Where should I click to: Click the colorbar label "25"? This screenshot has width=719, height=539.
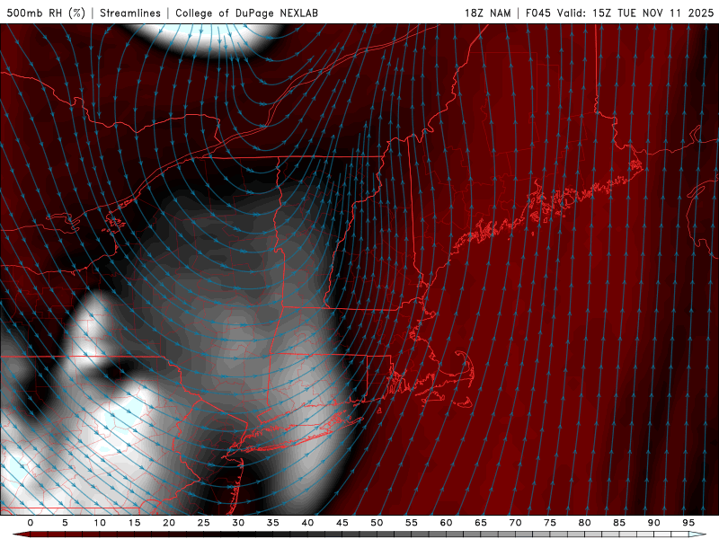204,523
